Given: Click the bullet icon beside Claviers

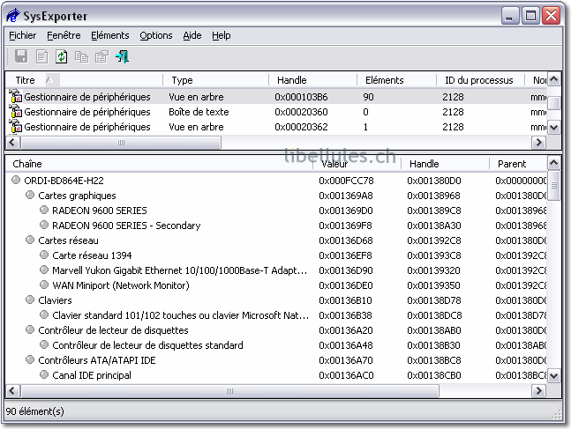Looking at the screenshot, I should 30,300.
